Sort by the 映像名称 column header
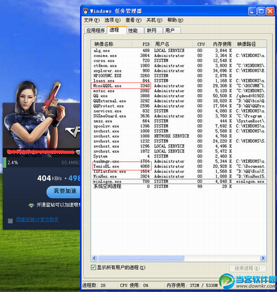 tap(112, 44)
